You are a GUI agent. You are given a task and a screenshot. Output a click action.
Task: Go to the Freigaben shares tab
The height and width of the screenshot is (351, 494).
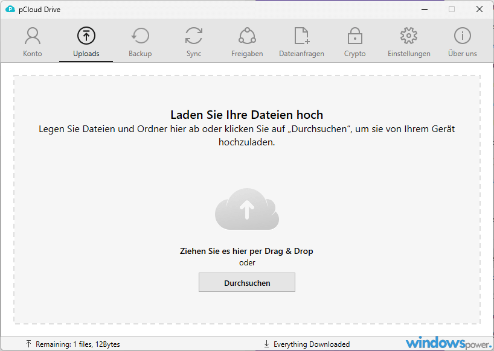point(247,42)
